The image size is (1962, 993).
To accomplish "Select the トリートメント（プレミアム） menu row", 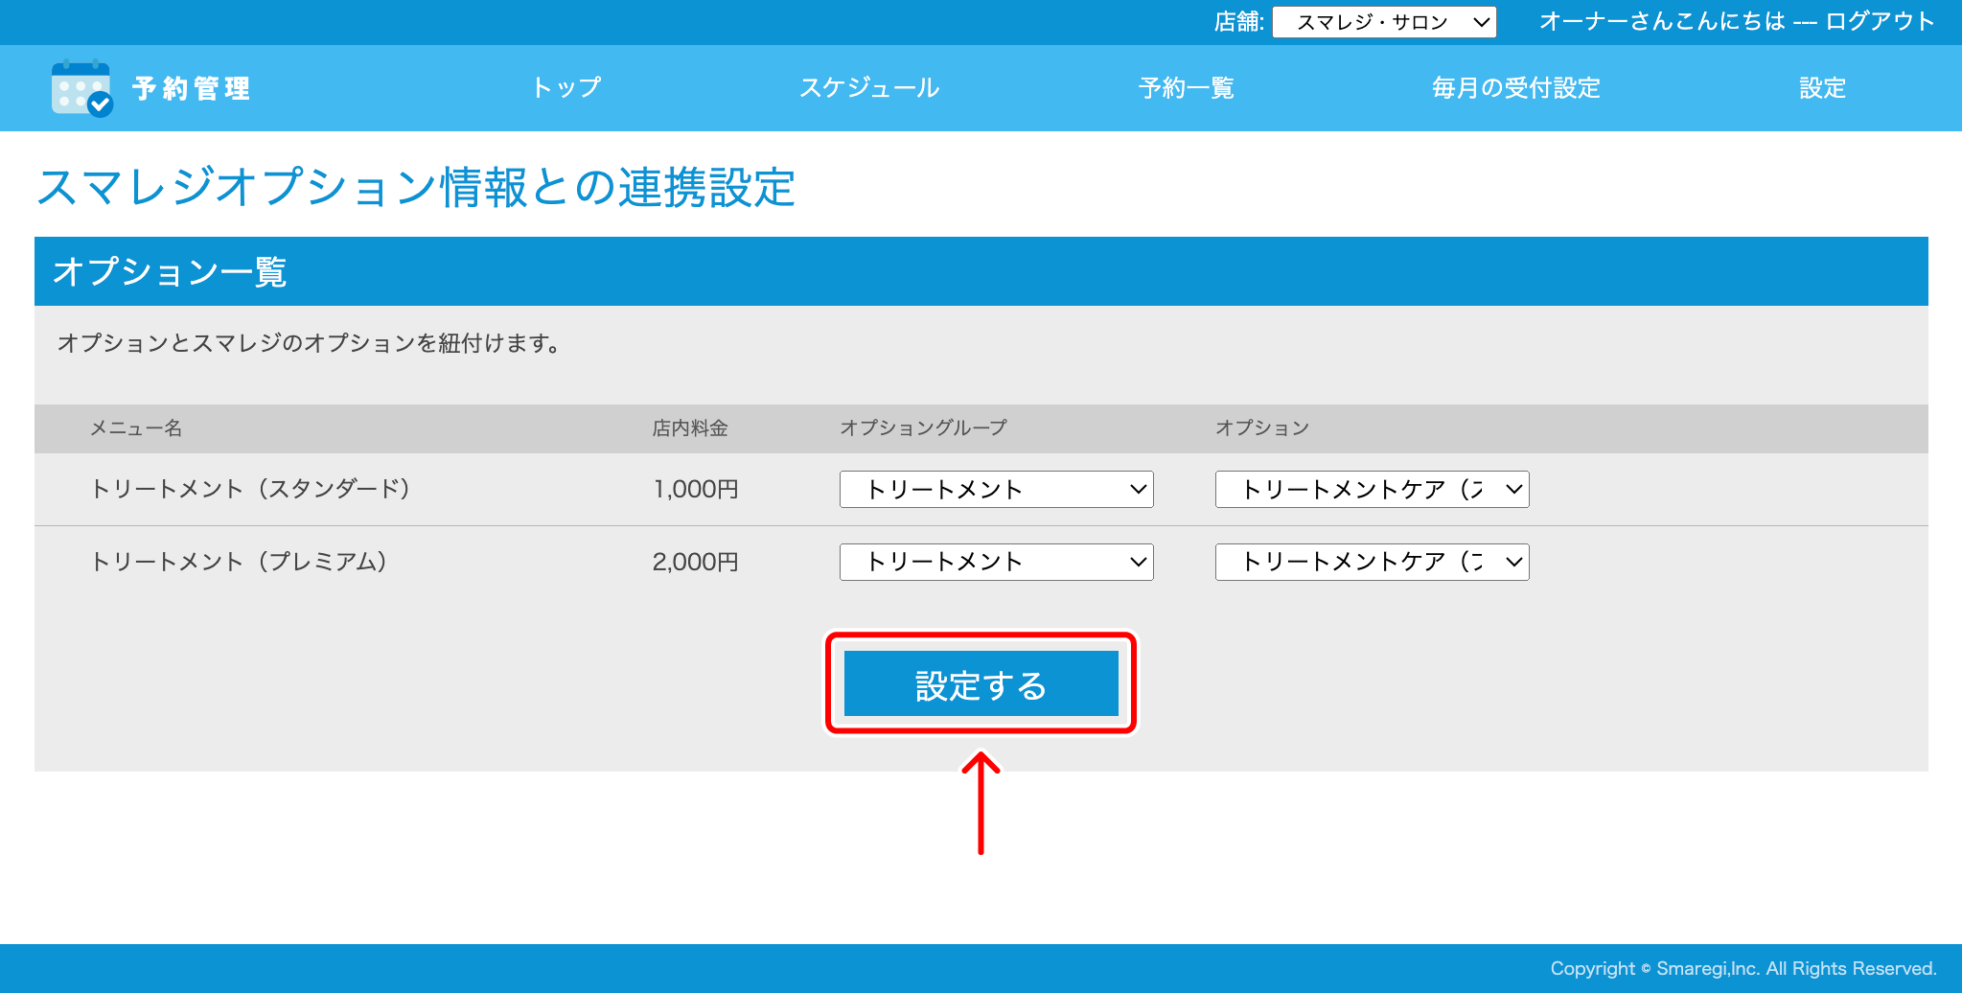I will pyautogui.click(x=241, y=562).
